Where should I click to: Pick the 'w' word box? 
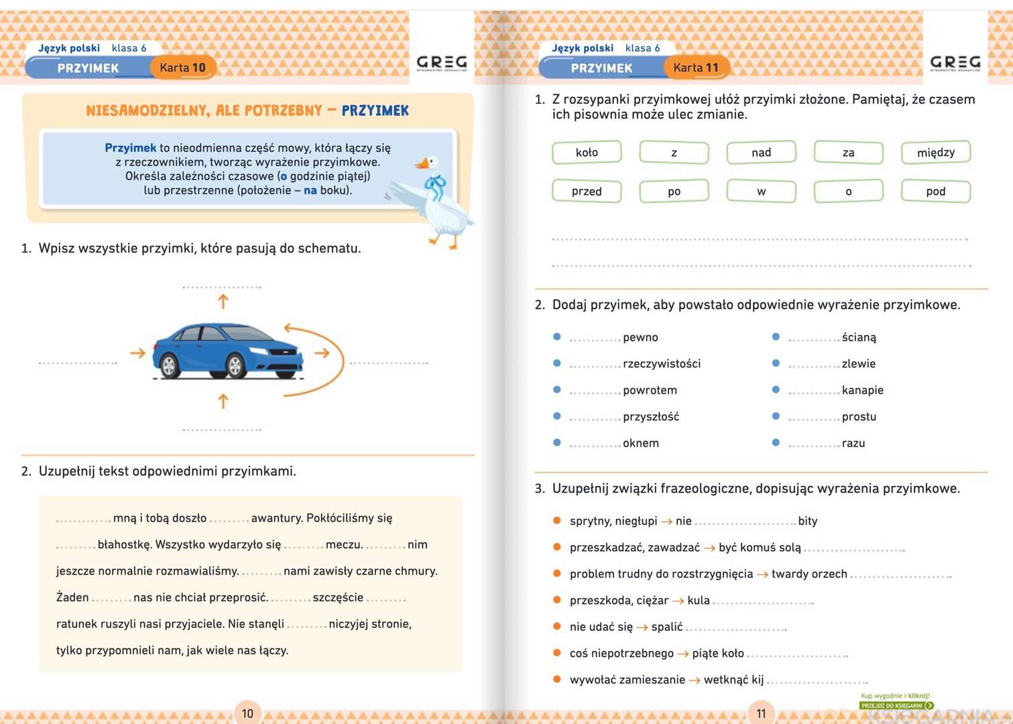(x=761, y=191)
